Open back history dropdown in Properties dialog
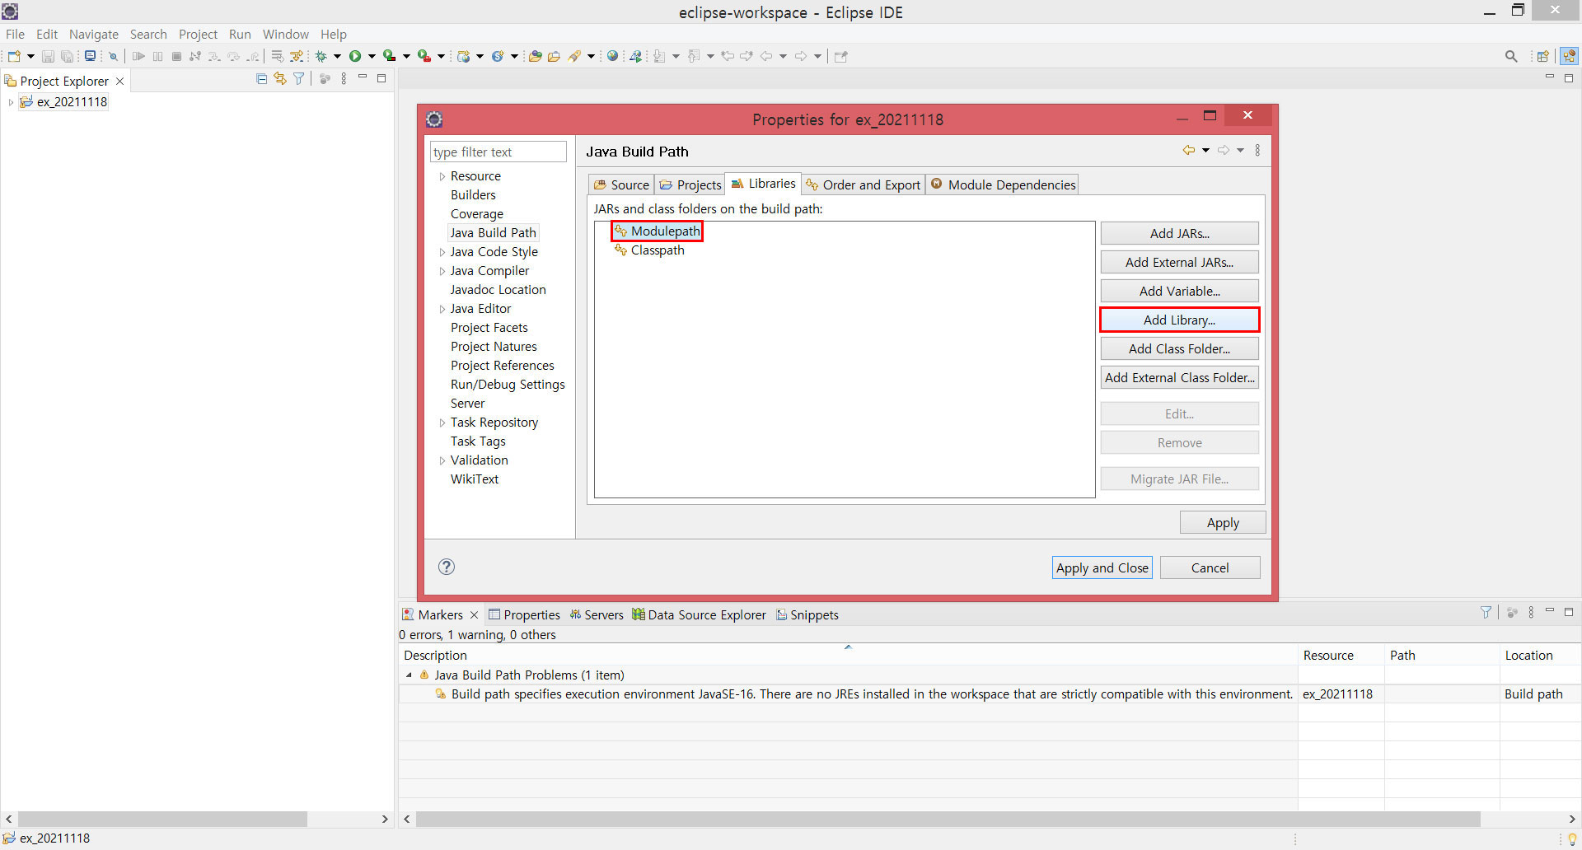1582x850 pixels. click(1205, 150)
